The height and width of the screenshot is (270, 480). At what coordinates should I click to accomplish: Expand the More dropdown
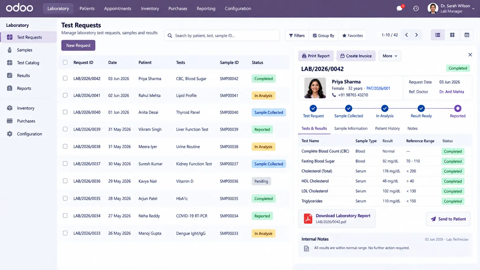click(x=390, y=56)
